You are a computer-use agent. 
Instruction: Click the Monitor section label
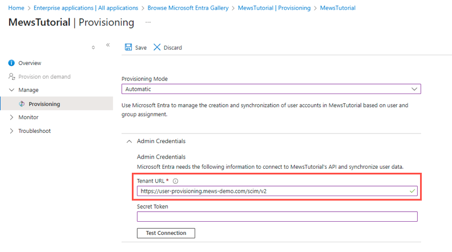(x=29, y=117)
